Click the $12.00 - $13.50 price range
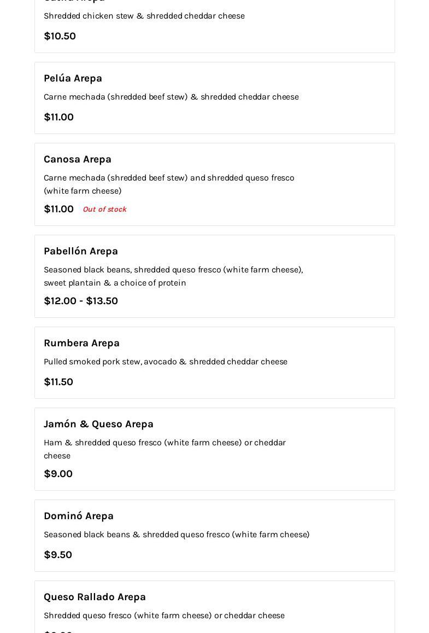 click(80, 301)
